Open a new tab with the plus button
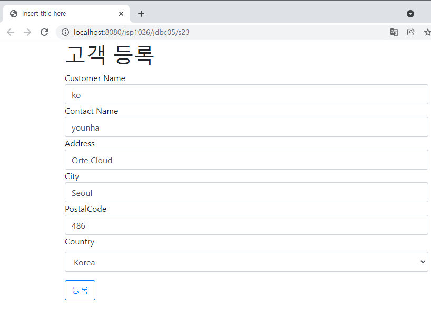Image resolution: width=431 pixels, height=315 pixels. [x=141, y=14]
